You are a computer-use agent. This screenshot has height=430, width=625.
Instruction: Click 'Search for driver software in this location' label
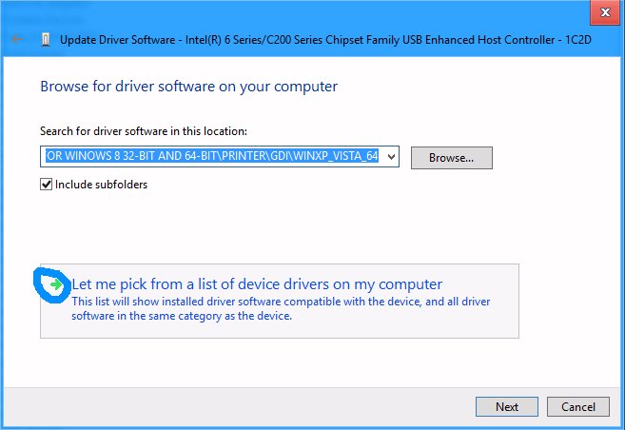tap(143, 130)
